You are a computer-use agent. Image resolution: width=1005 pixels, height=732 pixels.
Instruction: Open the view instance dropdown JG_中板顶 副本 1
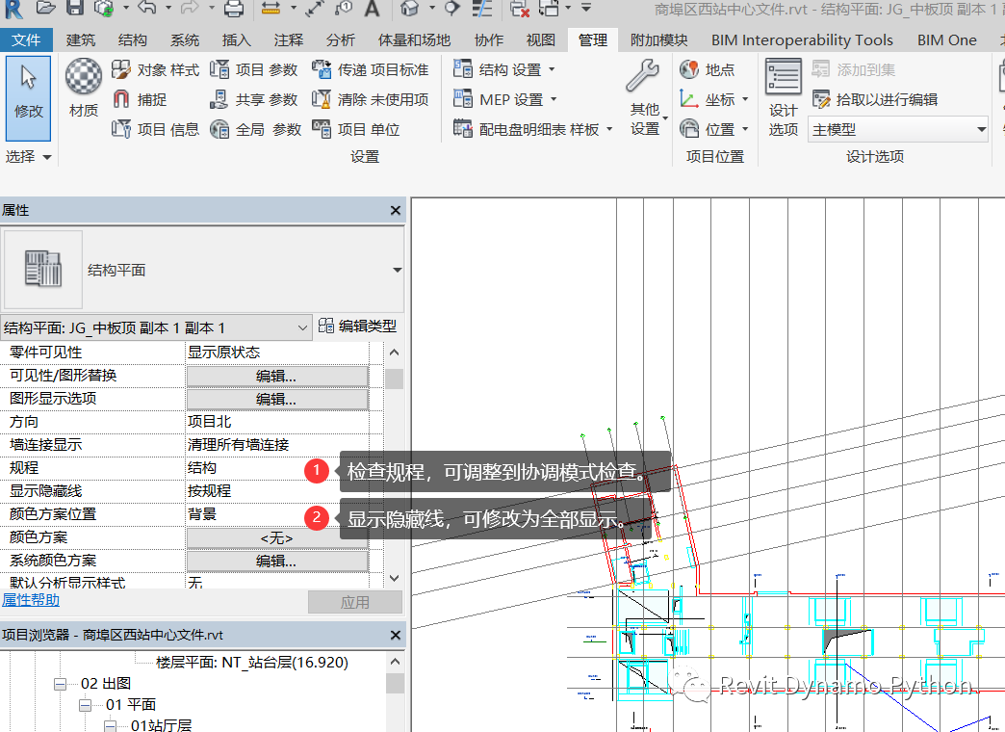point(156,327)
